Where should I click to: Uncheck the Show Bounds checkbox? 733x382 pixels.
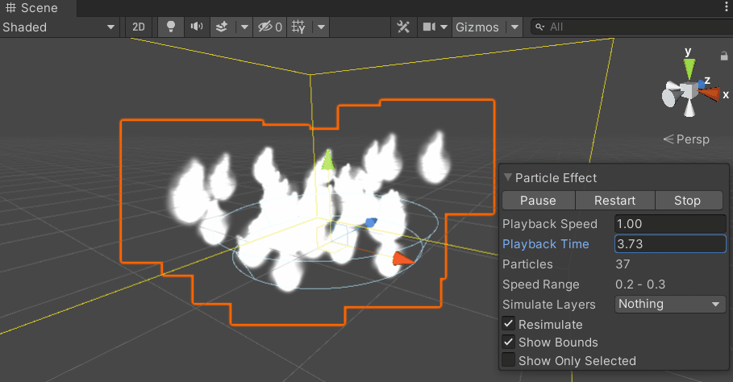coord(509,342)
